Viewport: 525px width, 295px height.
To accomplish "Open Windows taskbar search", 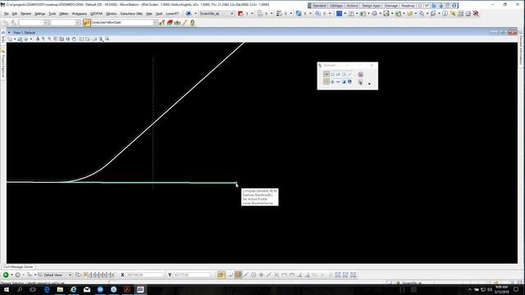I will click(x=20, y=289).
